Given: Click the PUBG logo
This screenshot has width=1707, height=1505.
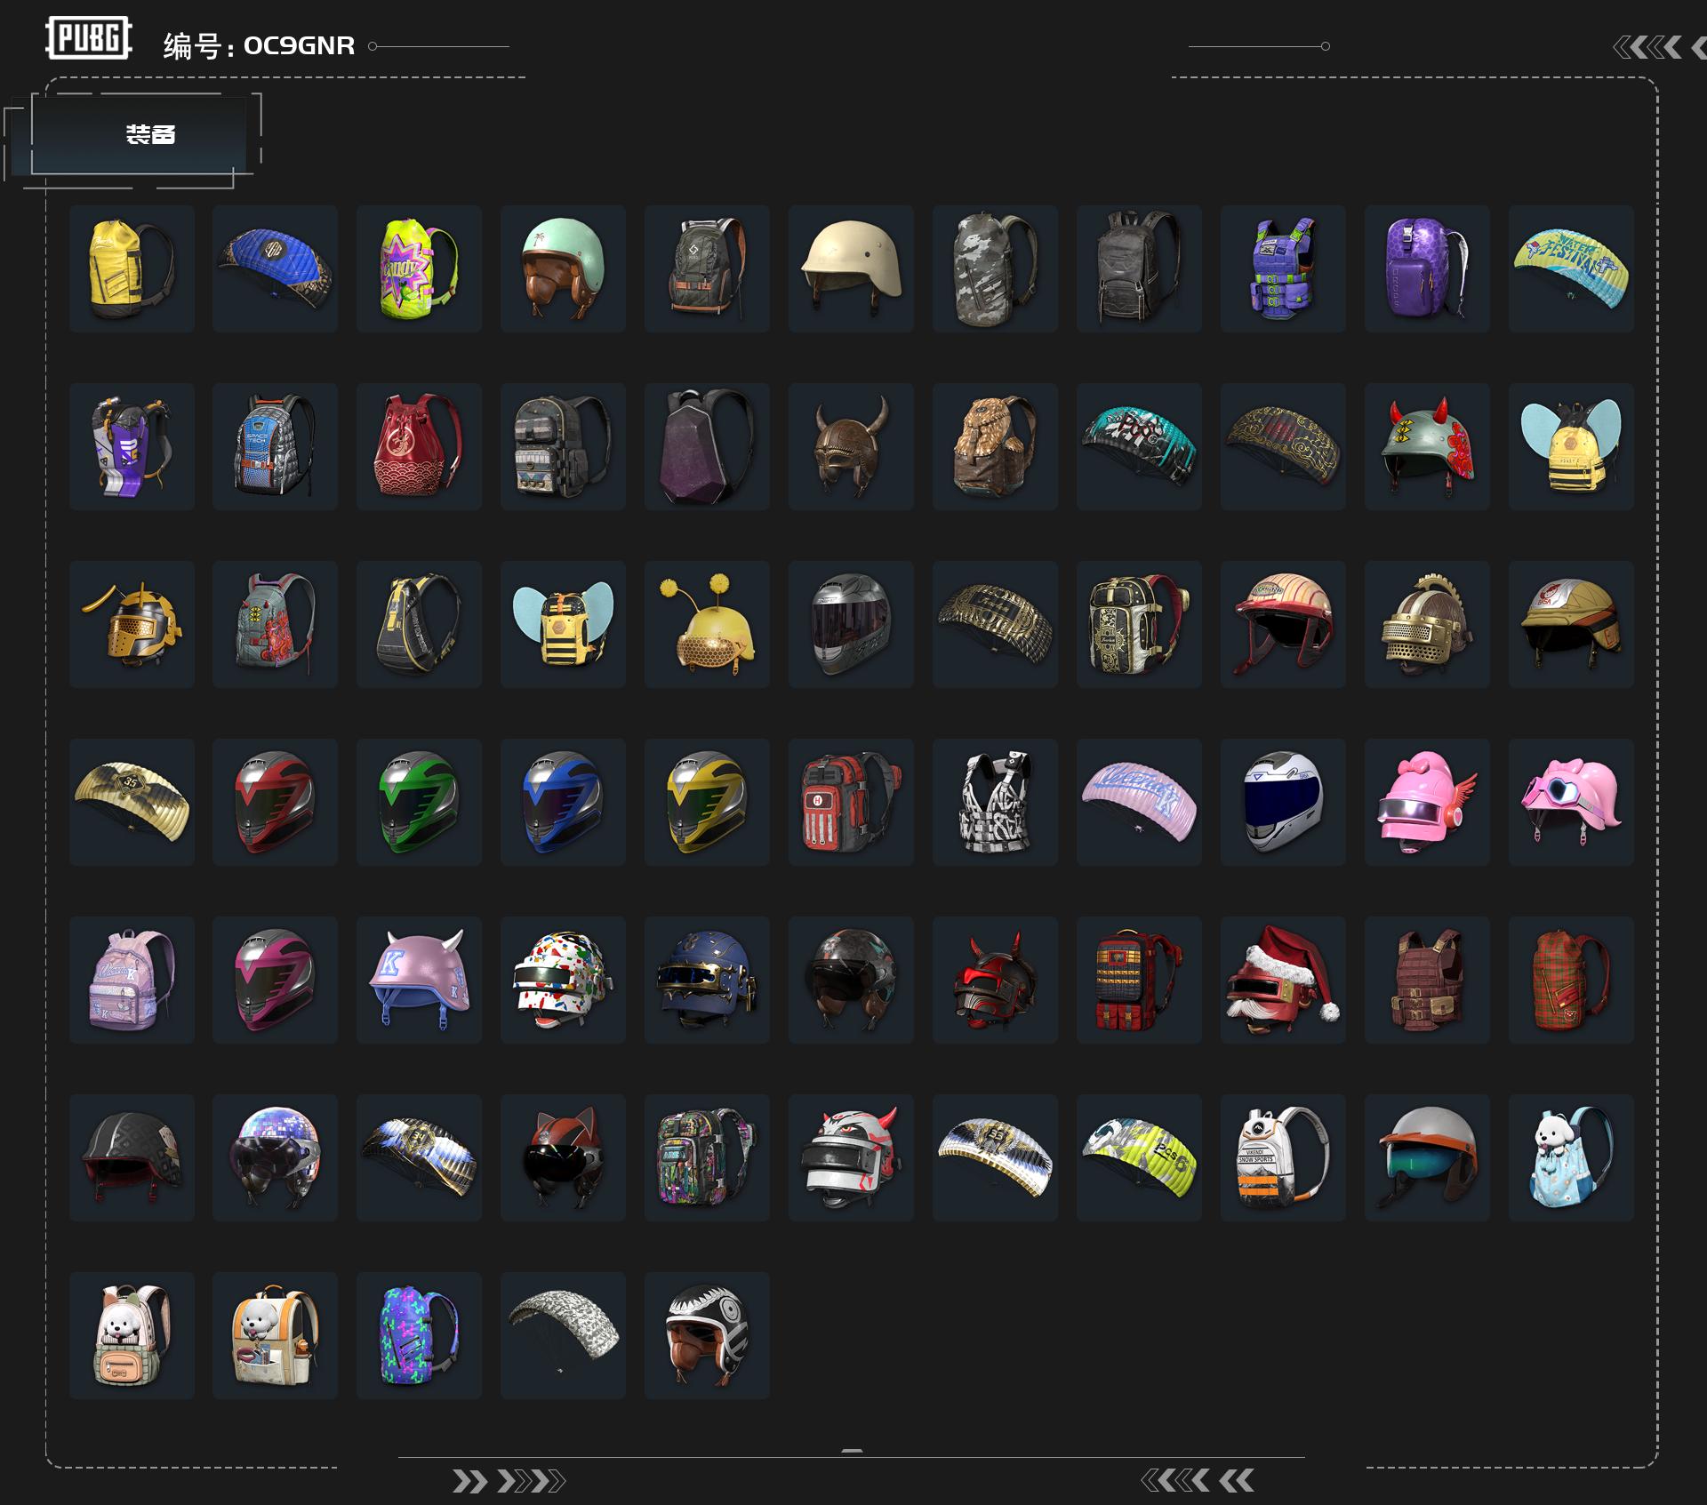Looking at the screenshot, I should click(88, 37).
